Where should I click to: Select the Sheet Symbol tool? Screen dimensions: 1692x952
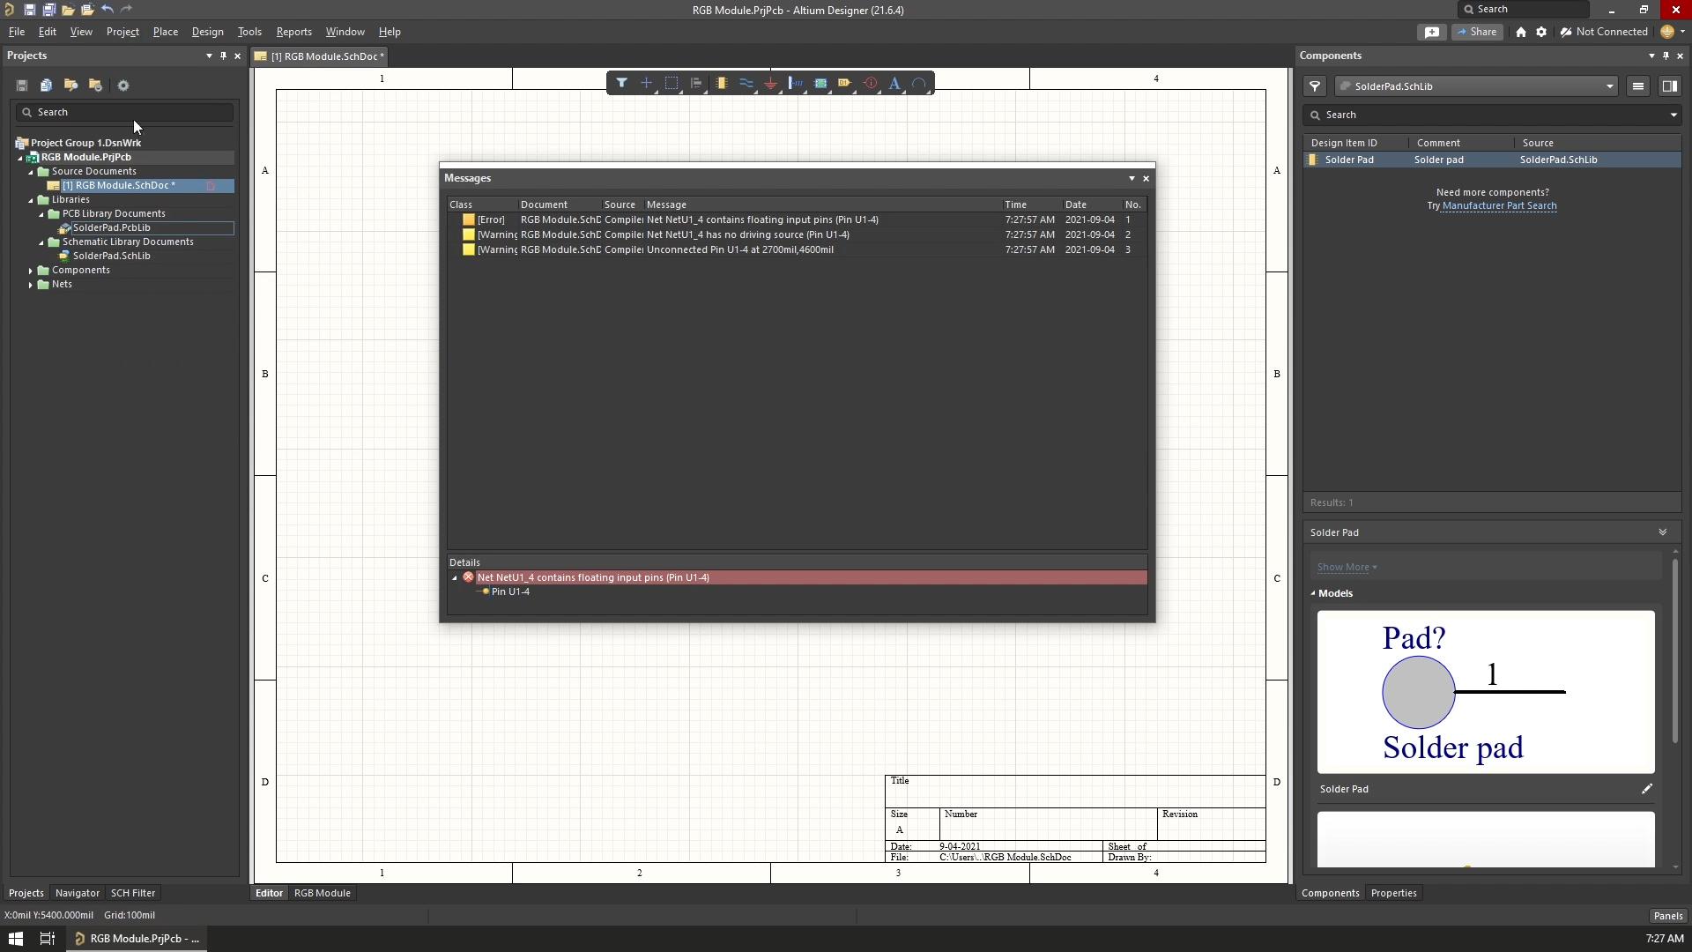(x=820, y=83)
